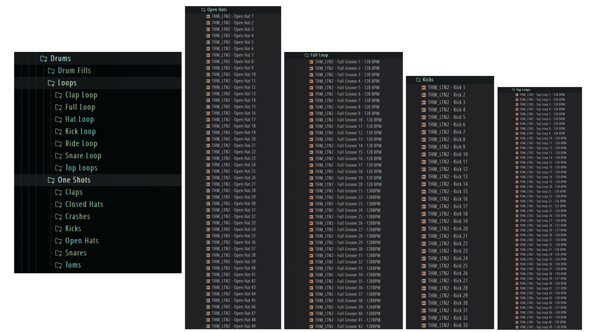
Task: Select Full Groove 20 - 128 BPM sample
Action: point(348,184)
